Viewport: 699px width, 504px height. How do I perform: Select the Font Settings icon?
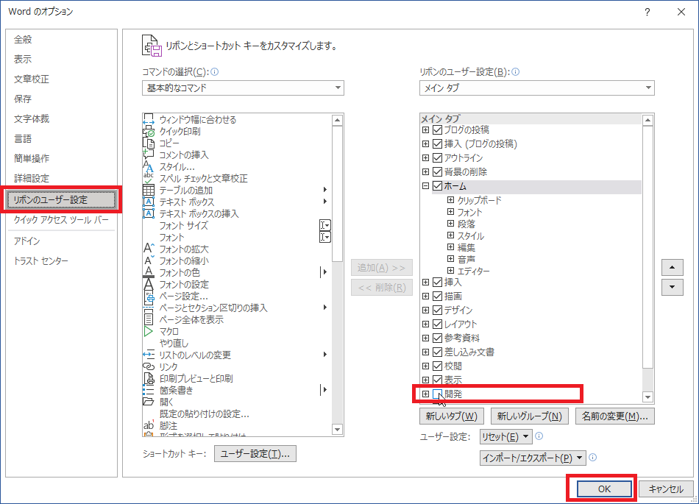[x=149, y=284]
